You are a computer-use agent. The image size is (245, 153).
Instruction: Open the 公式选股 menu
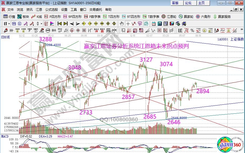tap(52, 9)
